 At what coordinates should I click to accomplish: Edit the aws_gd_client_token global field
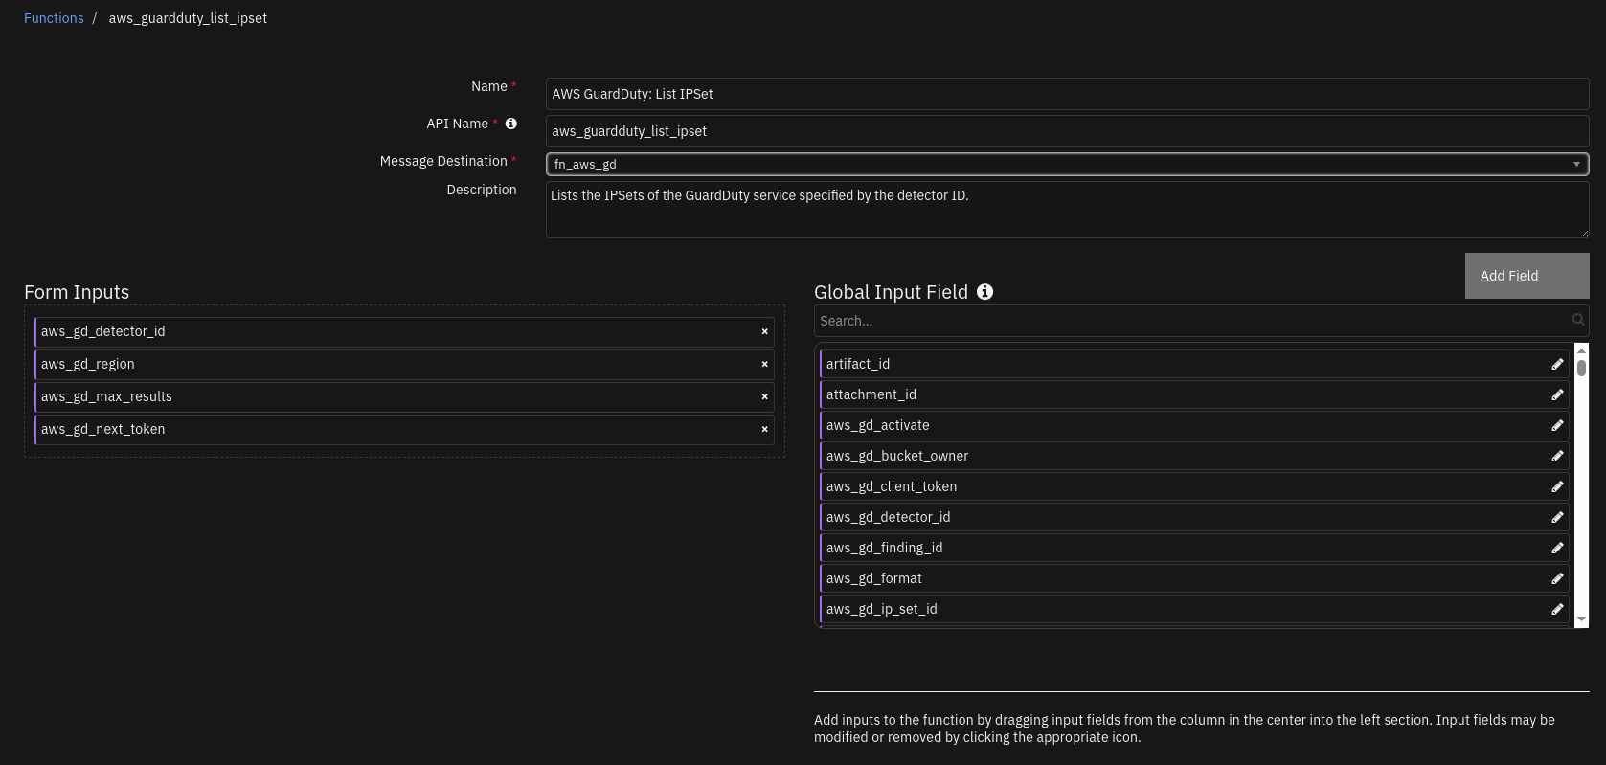pos(1557,486)
